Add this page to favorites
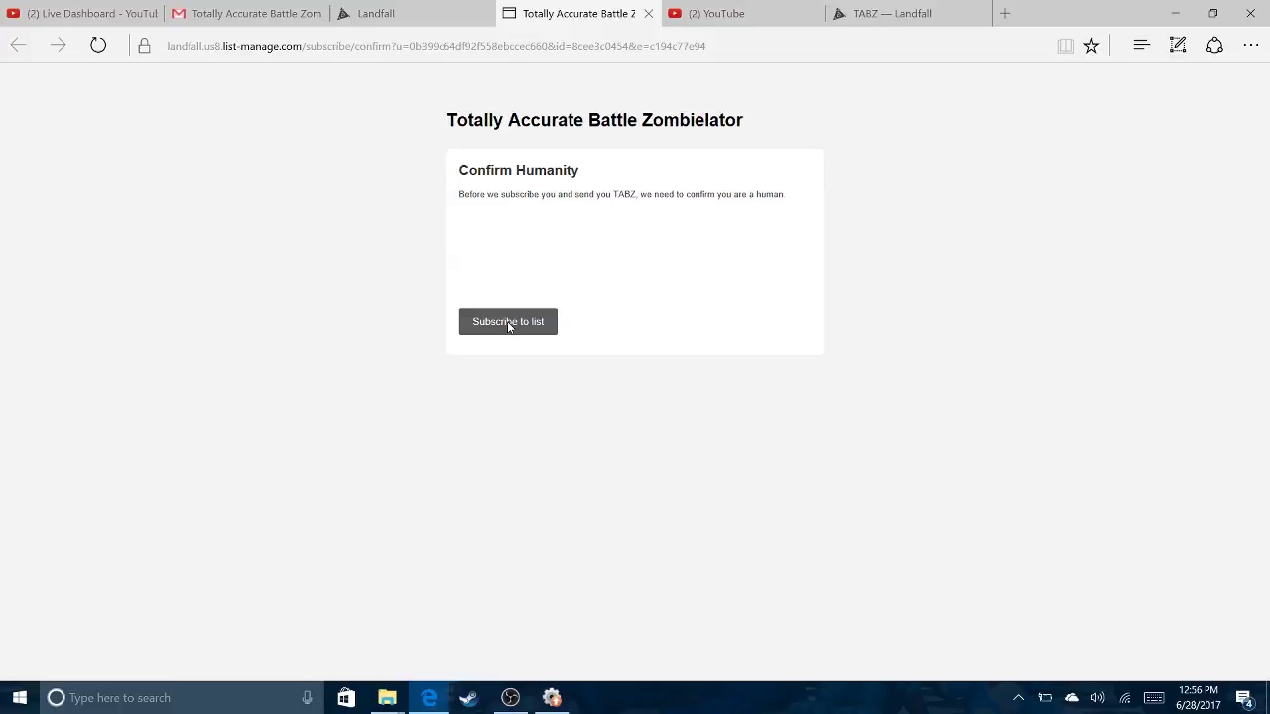The width and height of the screenshot is (1270, 714). click(1091, 45)
